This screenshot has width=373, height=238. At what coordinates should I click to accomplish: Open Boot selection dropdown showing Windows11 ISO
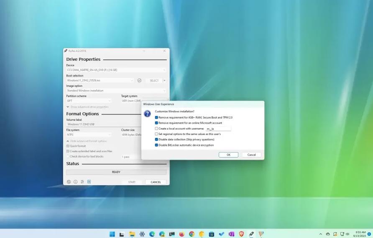click(100, 80)
